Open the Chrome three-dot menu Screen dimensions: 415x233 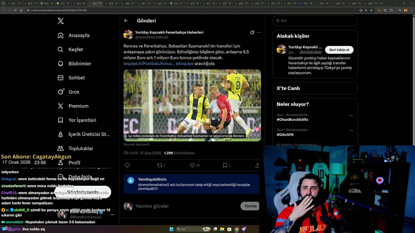pos(411,10)
